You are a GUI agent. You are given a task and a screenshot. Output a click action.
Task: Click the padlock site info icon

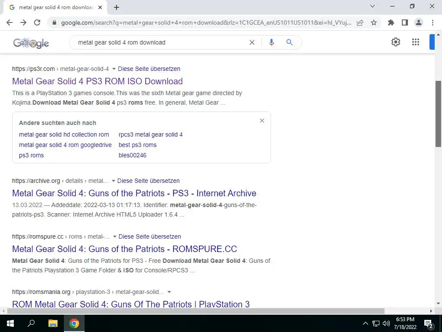point(54,22)
